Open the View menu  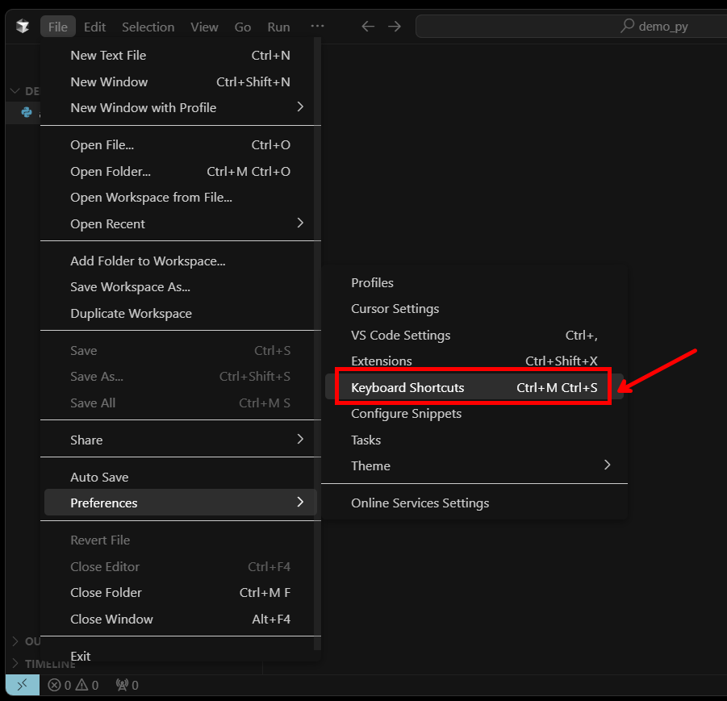coord(204,27)
